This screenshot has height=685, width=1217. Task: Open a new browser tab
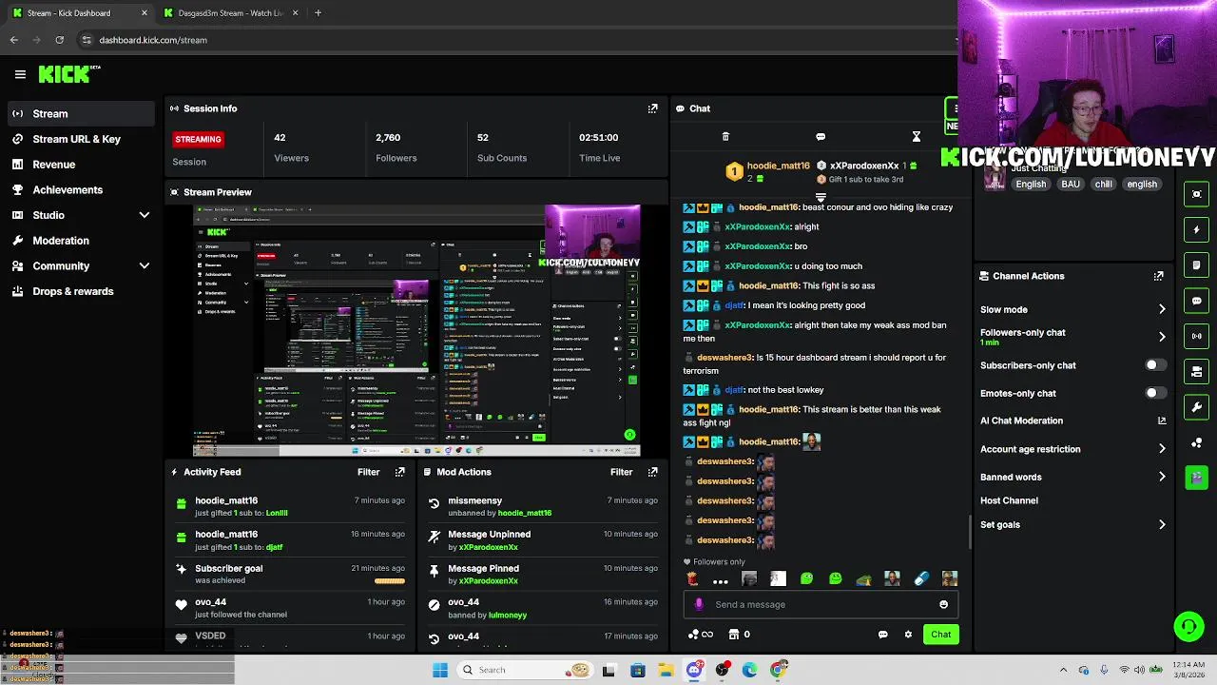pos(318,13)
